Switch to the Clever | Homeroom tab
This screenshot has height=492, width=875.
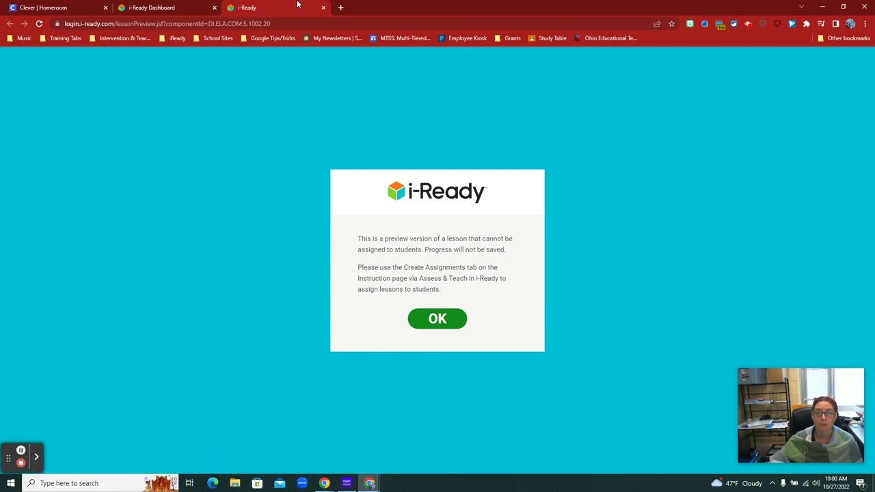pyautogui.click(x=57, y=8)
